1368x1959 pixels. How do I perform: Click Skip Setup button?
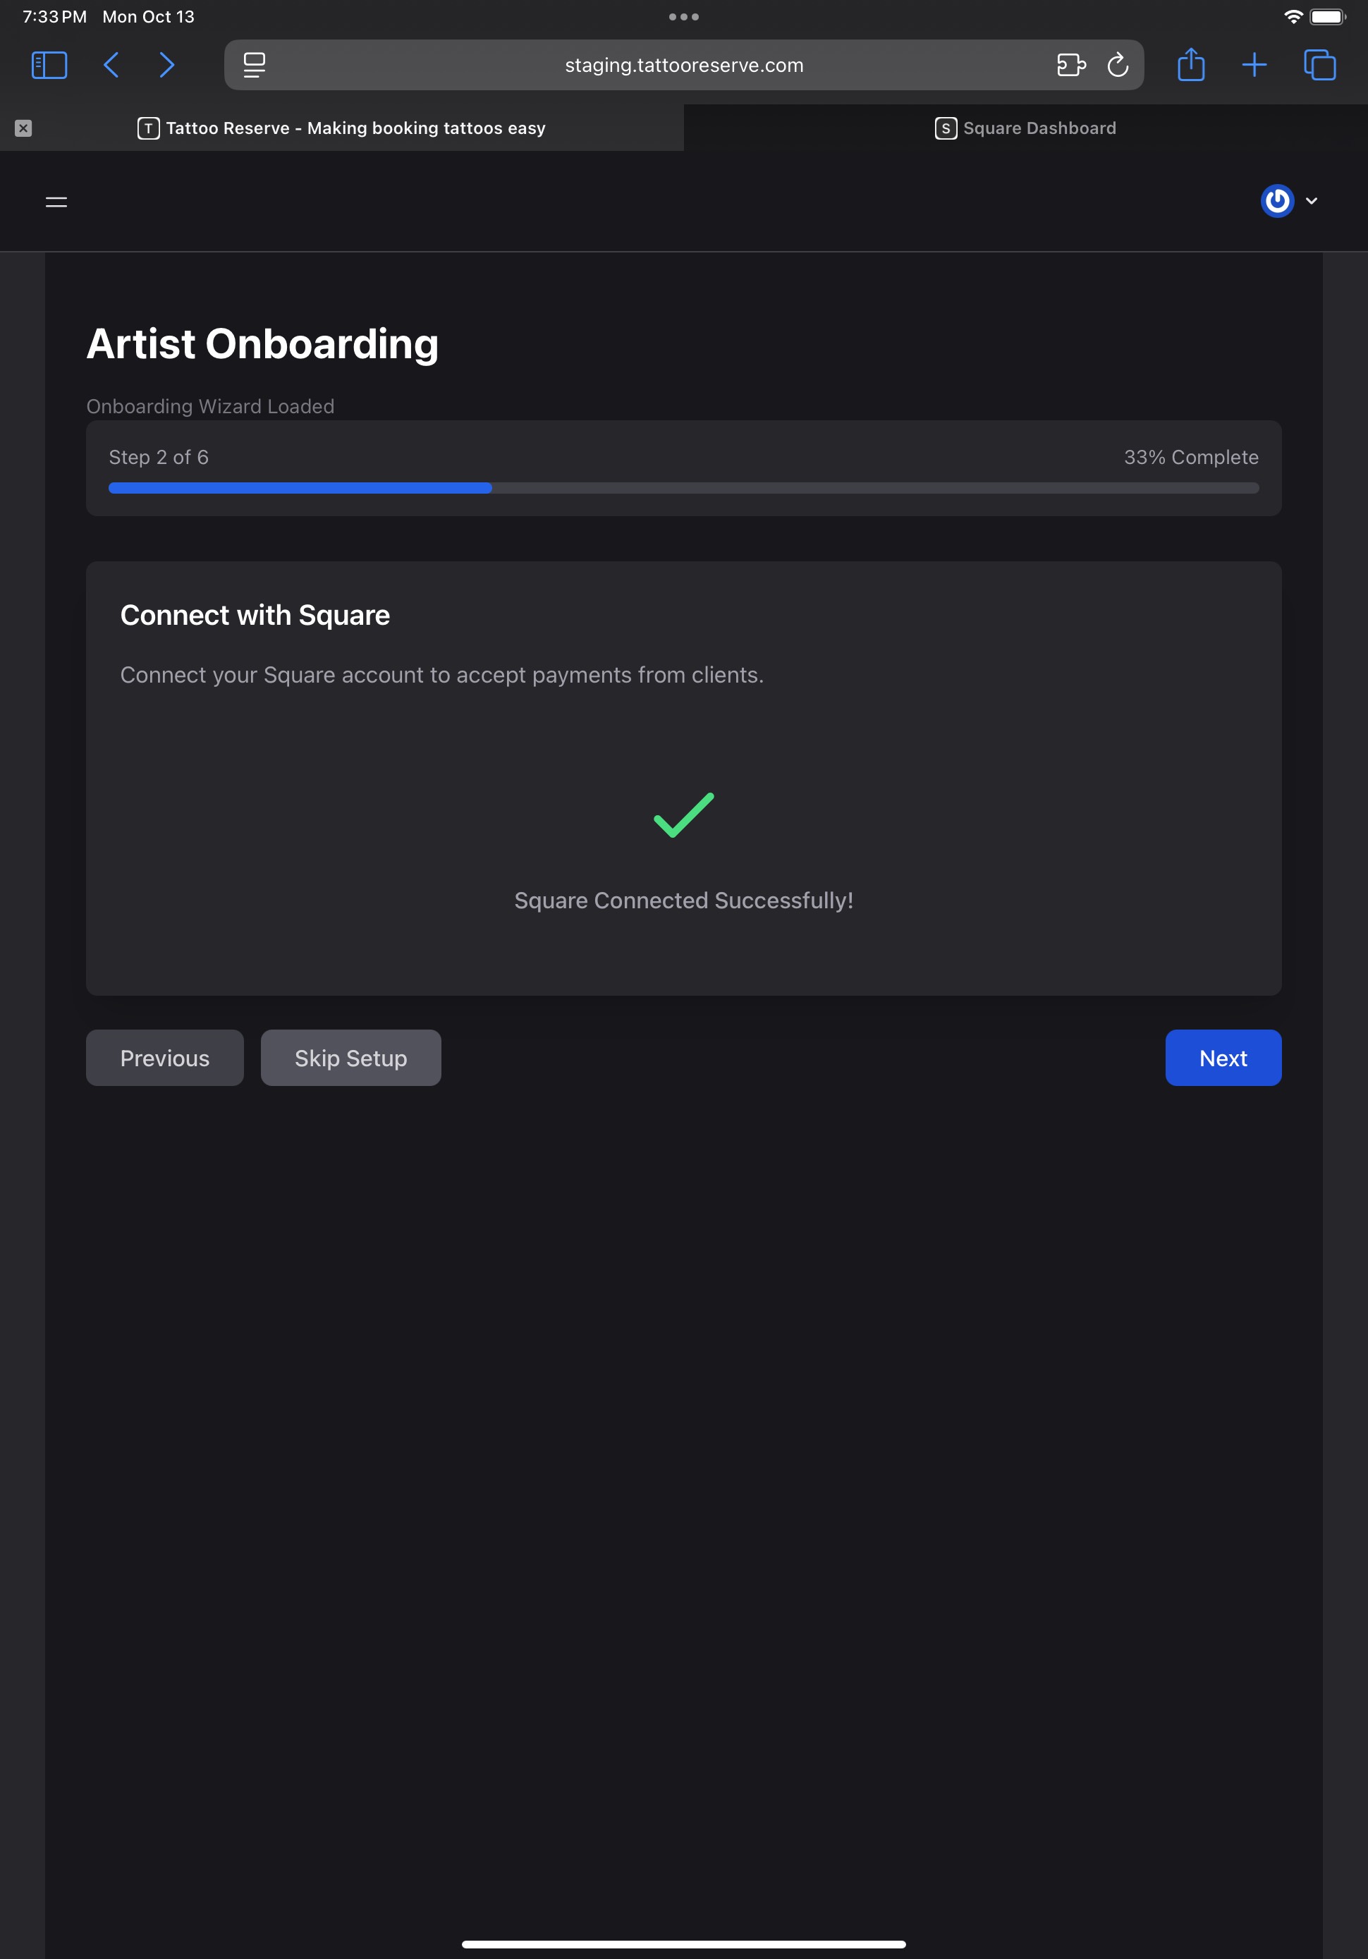tap(350, 1058)
